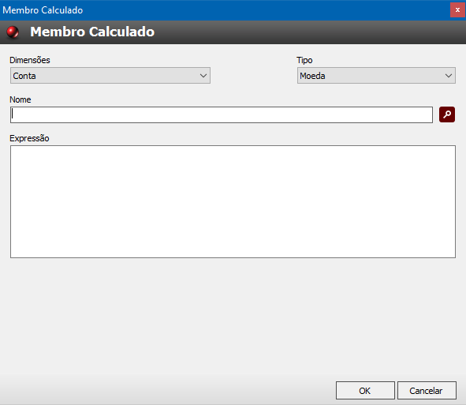This screenshot has height=405, width=466.
Task: Open the combo box showing Moeda
Action: 376,76
